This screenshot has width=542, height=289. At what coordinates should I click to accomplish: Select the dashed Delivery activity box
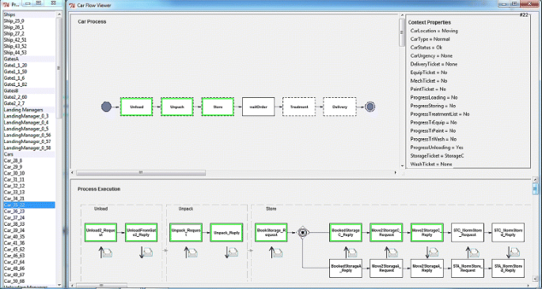(x=339, y=107)
